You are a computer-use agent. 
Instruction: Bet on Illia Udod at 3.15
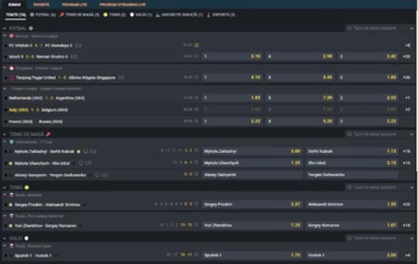[352, 163]
